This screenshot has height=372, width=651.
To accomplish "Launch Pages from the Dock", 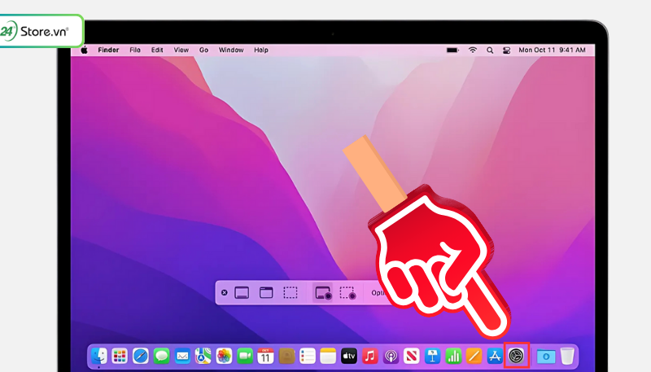I will [x=474, y=356].
